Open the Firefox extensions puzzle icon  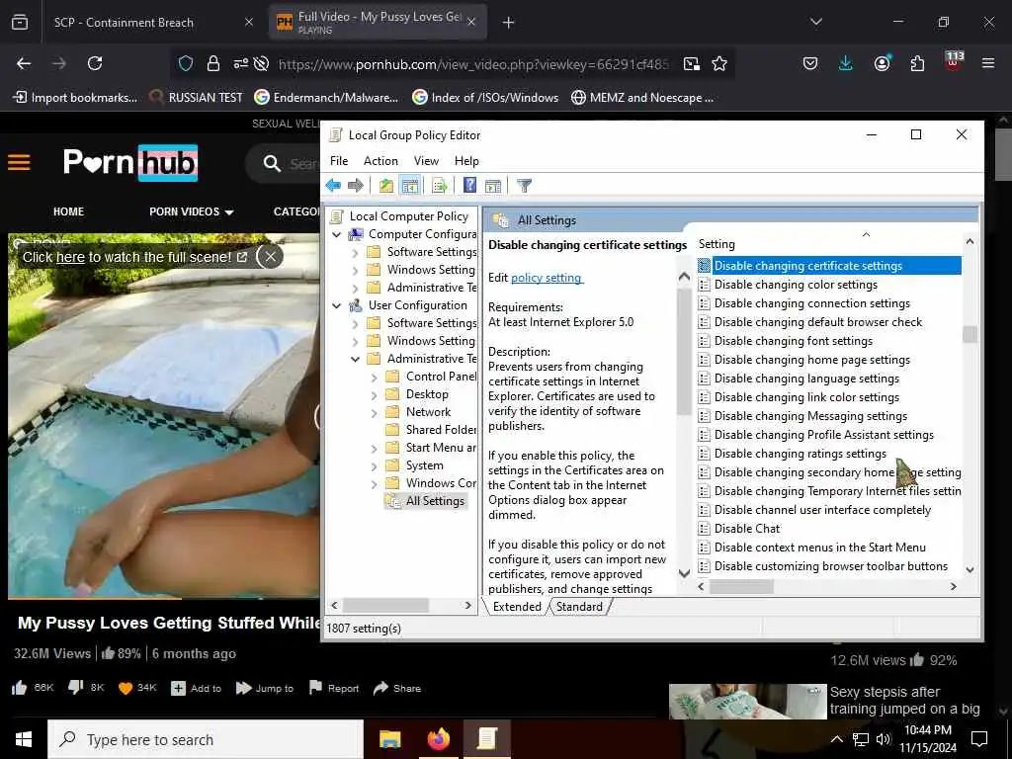pos(917,63)
